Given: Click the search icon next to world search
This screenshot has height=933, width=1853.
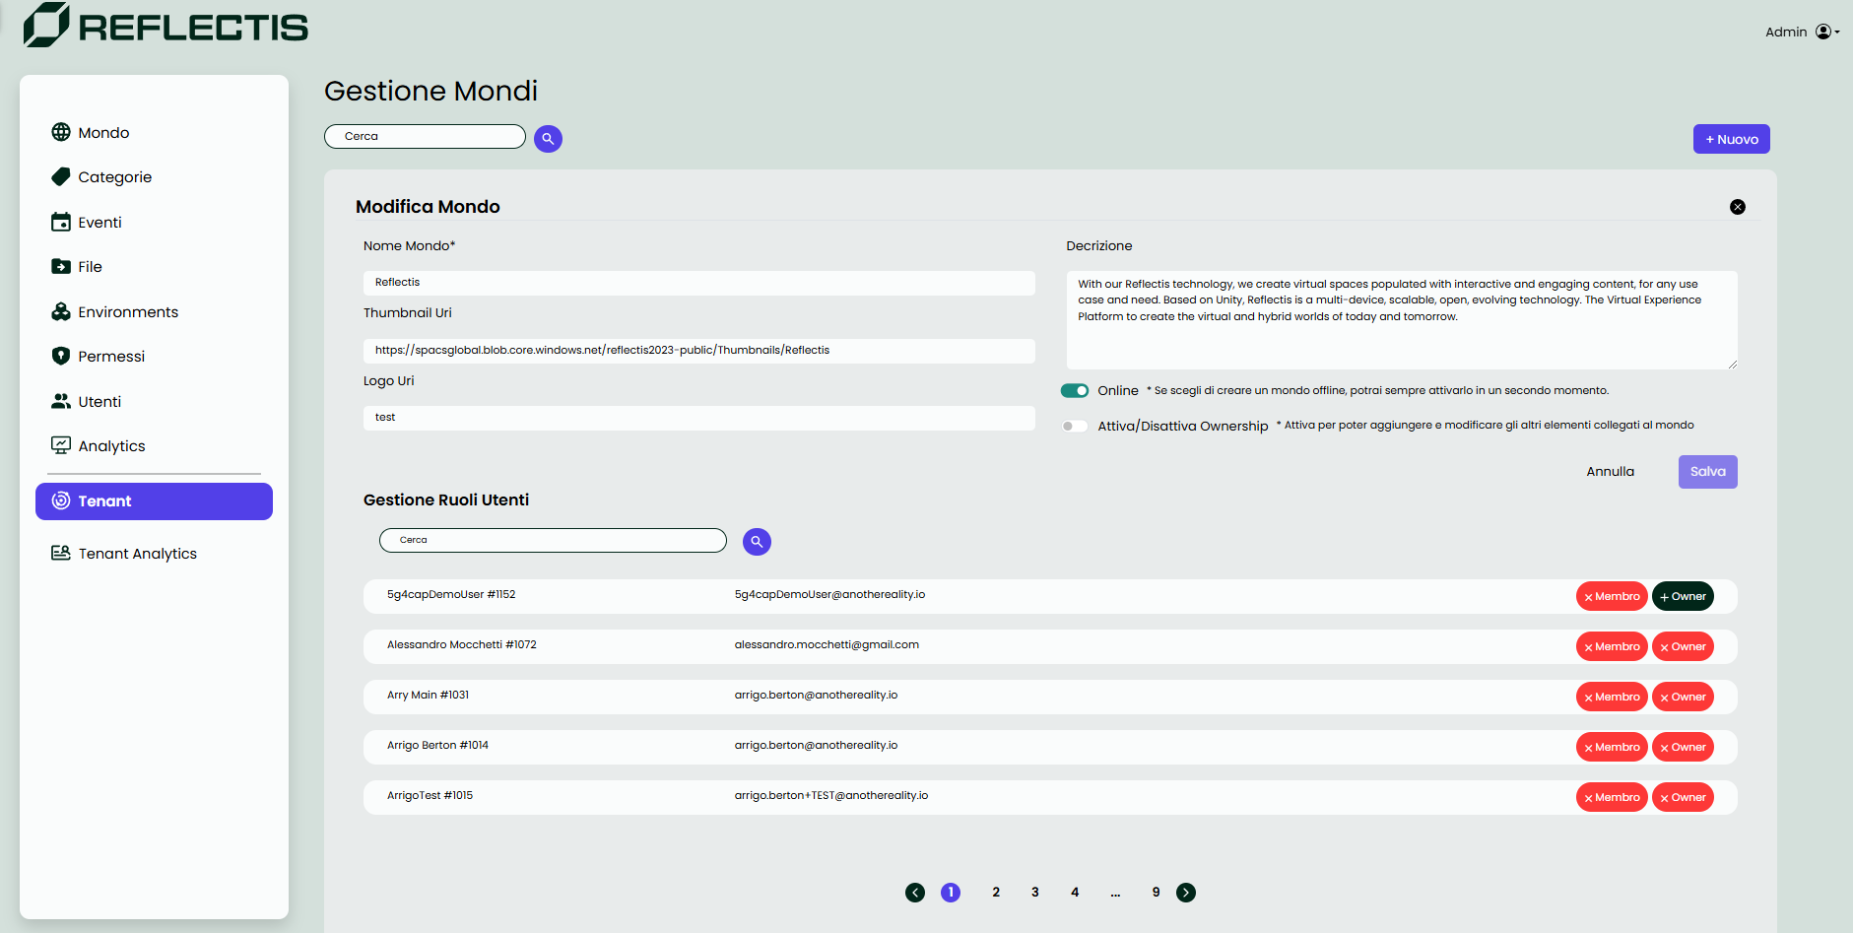Looking at the screenshot, I should coord(548,139).
